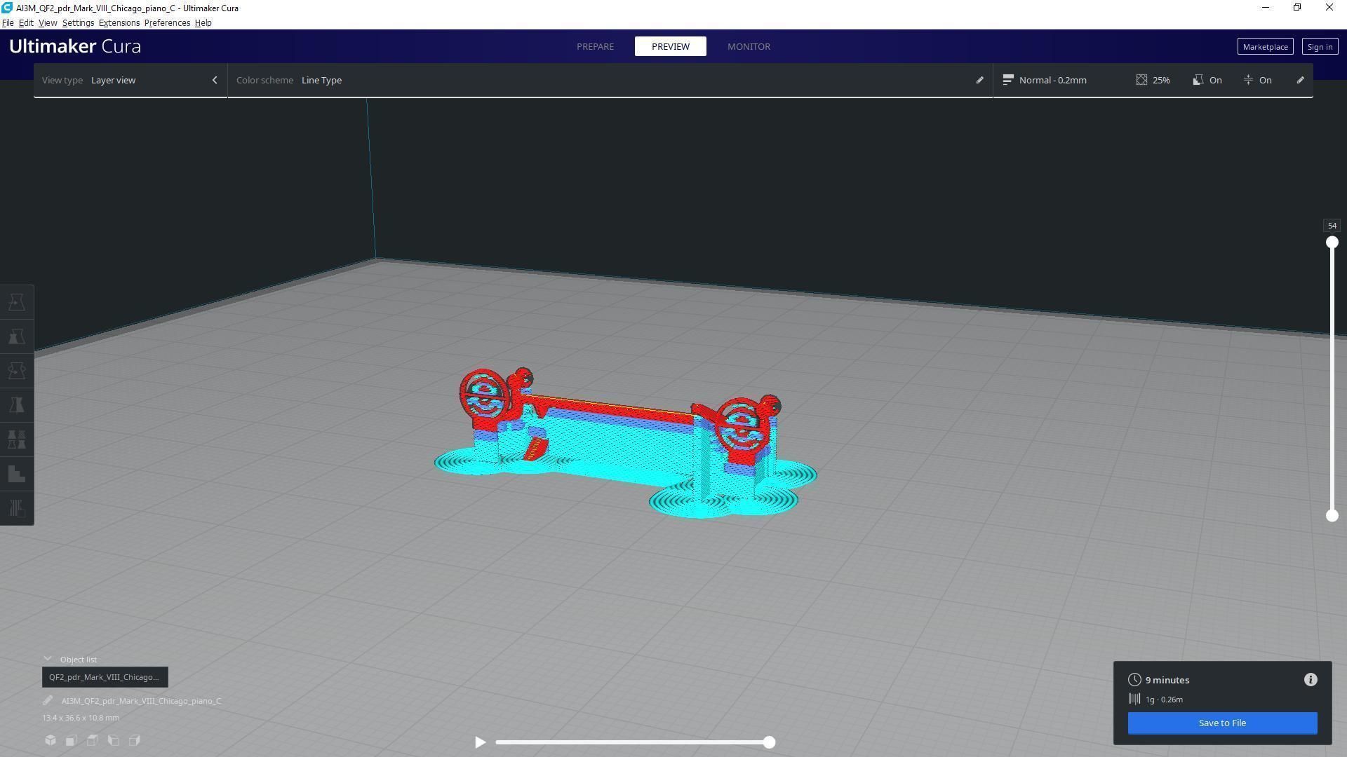Collapse the Layer view type panel
Image resolution: width=1347 pixels, height=757 pixels.
tap(215, 80)
